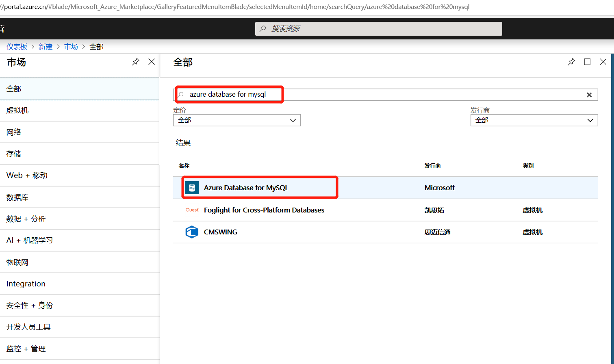Select 数据 + 分析 category

(x=80, y=219)
